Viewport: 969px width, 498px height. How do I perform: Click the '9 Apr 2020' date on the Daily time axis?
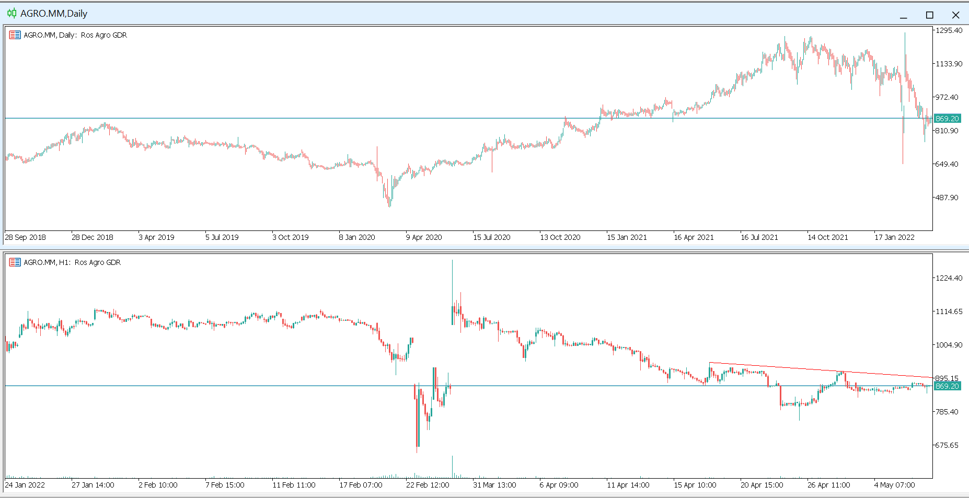[x=423, y=237]
